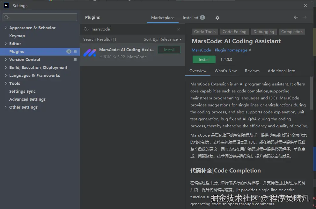Open plugin search options magnifier icon
The height and width of the screenshot is (209, 316).
86,29
